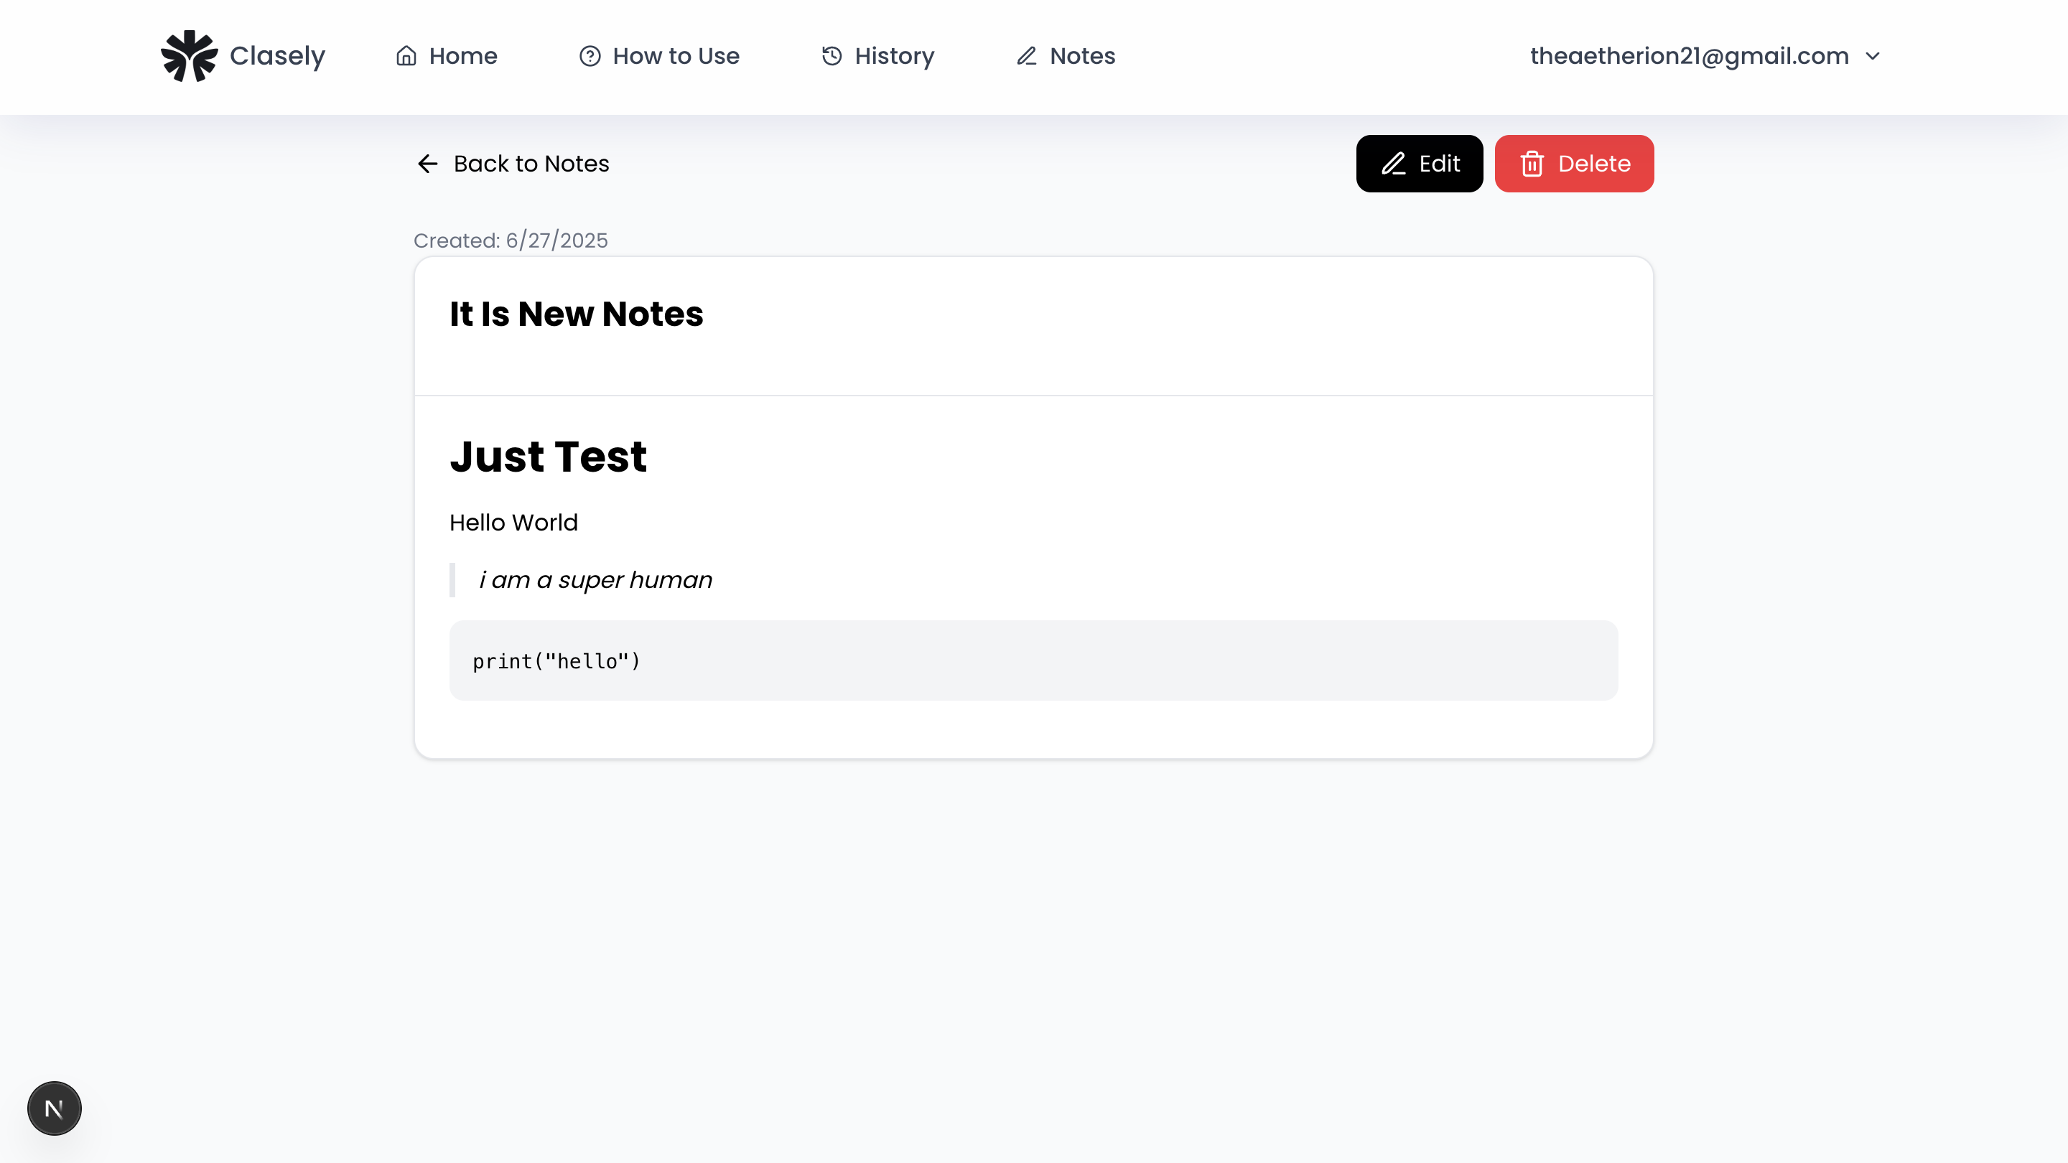
Task: Click the pencil icon in Edit button
Action: coord(1394,164)
